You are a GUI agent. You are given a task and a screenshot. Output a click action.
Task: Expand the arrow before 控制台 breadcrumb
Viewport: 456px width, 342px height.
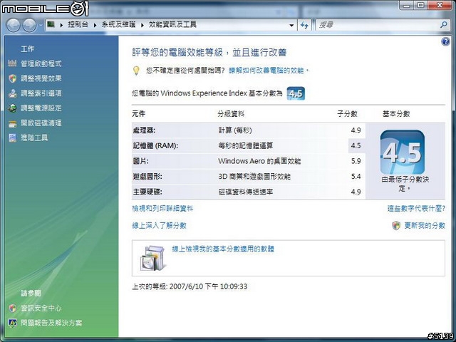click(x=61, y=25)
